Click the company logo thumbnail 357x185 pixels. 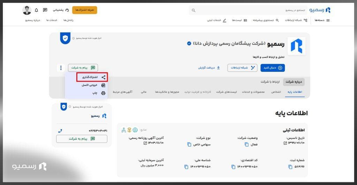click(296, 46)
